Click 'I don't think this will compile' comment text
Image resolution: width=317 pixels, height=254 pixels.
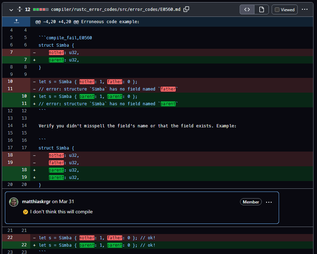(x=62, y=212)
